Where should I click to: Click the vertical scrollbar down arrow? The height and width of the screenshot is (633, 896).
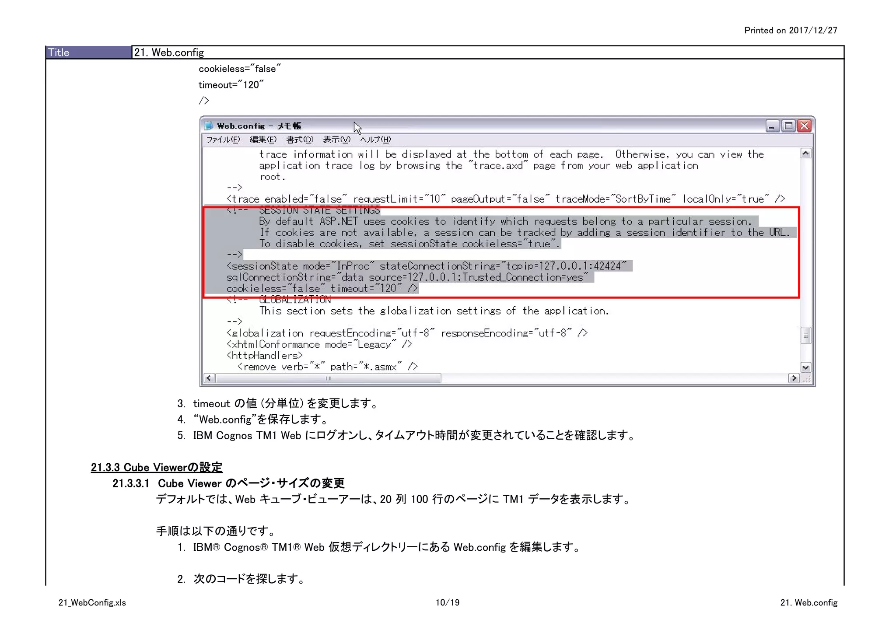(805, 367)
